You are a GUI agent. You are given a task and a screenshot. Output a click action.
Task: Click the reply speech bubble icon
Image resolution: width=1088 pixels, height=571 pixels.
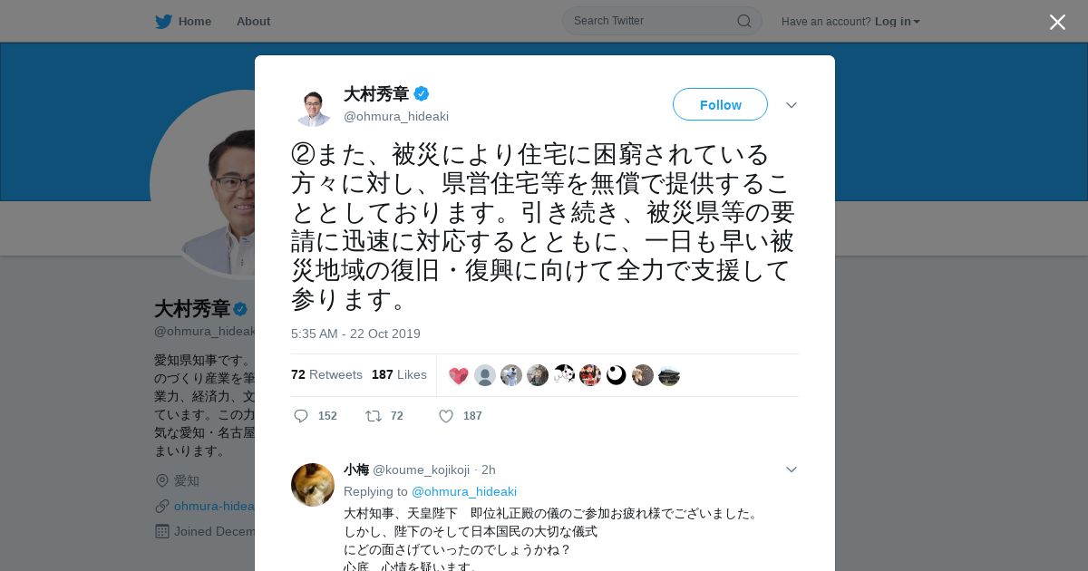(301, 416)
